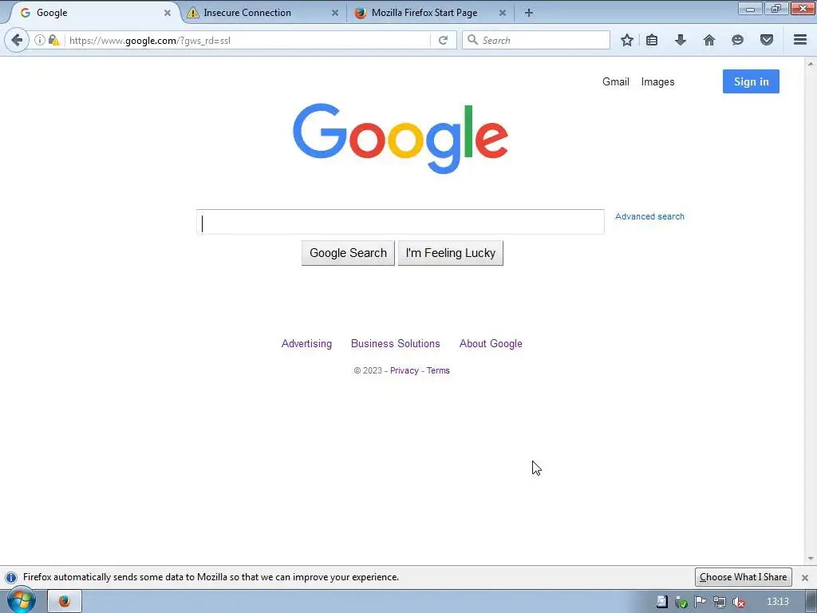The width and height of the screenshot is (817, 613).
Task: Click Choose What I Share button
Action: [x=743, y=577]
